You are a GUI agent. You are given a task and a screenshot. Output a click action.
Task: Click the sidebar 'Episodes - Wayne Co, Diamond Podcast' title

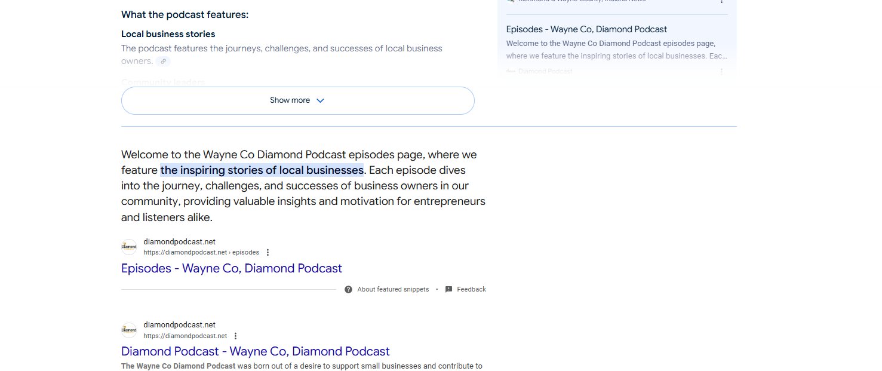click(x=586, y=29)
